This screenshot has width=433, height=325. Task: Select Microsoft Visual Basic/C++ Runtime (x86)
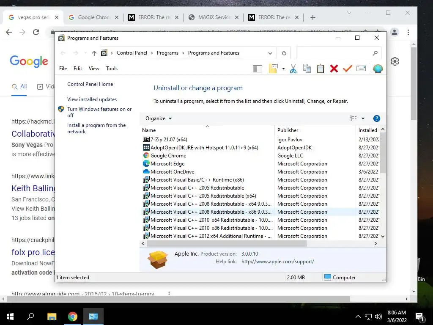[193, 179]
